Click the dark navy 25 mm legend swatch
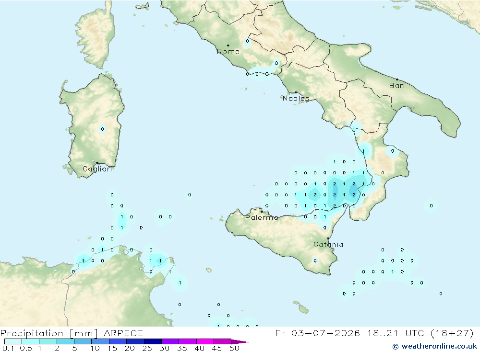Screen dimensions: 480x351 click(x=153, y=341)
